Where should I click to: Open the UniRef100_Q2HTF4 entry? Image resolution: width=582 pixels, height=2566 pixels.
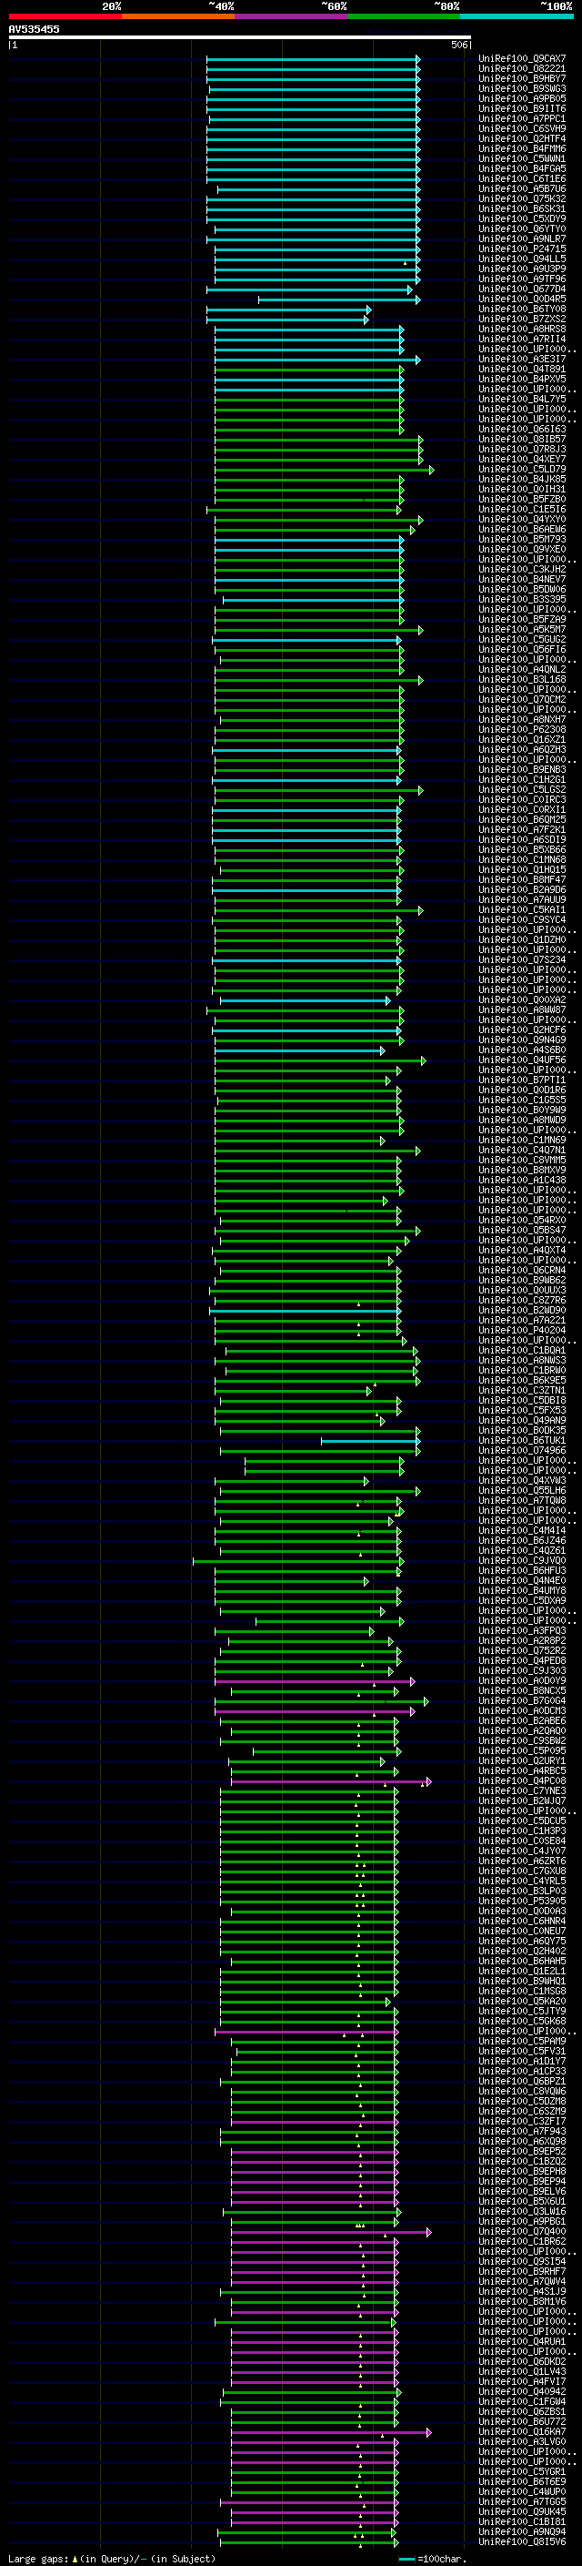click(522, 138)
